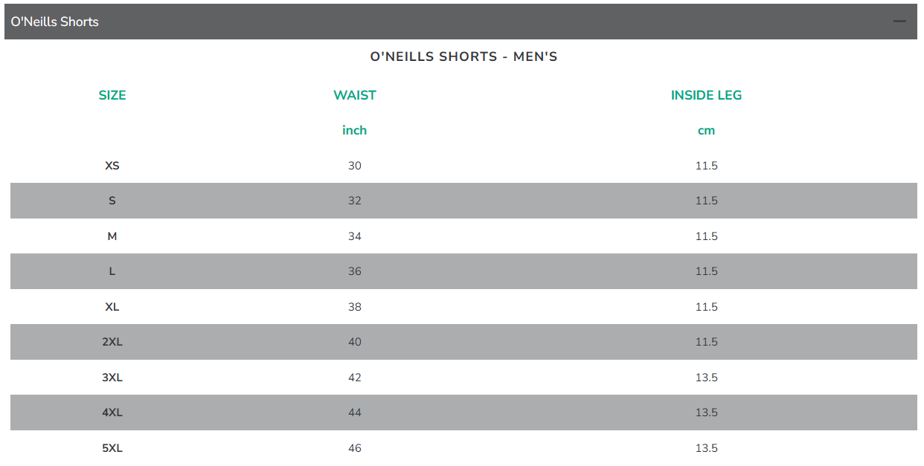
Task: Click the inch unit label under WAIST
Action: pyautogui.click(x=355, y=130)
